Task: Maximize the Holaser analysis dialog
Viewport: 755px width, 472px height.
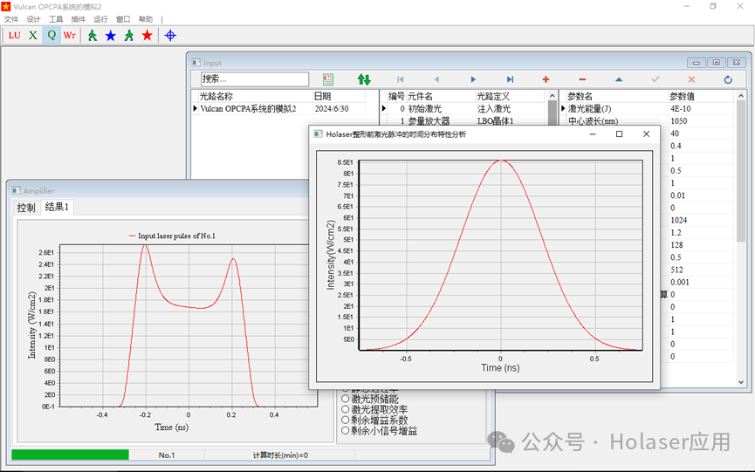Action: click(x=619, y=134)
